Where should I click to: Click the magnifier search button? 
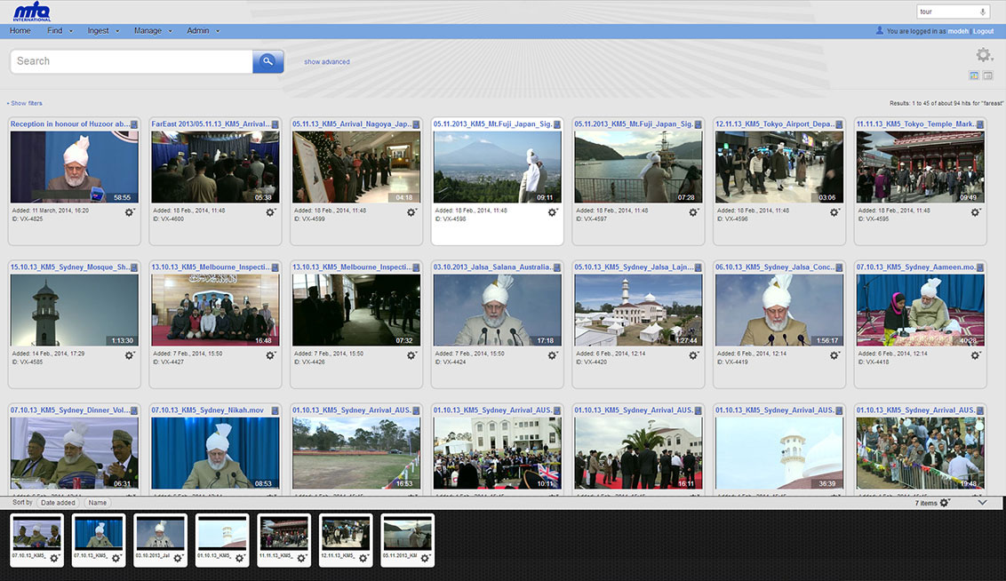268,61
